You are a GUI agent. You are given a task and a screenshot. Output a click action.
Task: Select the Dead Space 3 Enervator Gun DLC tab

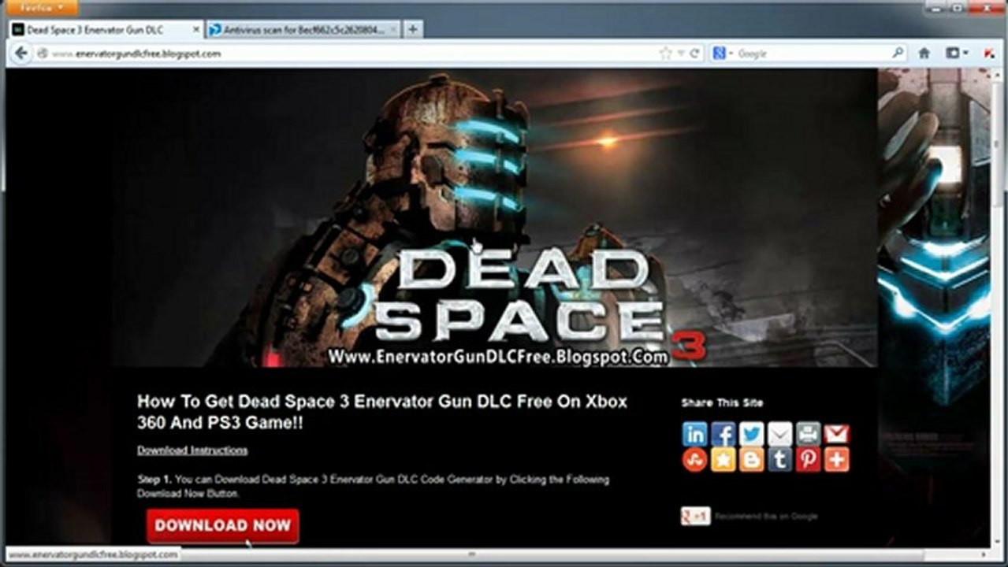106,30
